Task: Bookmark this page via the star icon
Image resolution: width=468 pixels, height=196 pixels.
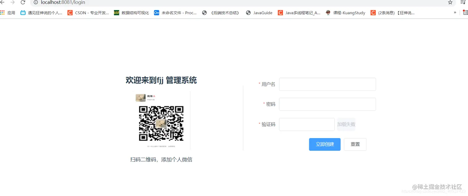Action: 450,2
